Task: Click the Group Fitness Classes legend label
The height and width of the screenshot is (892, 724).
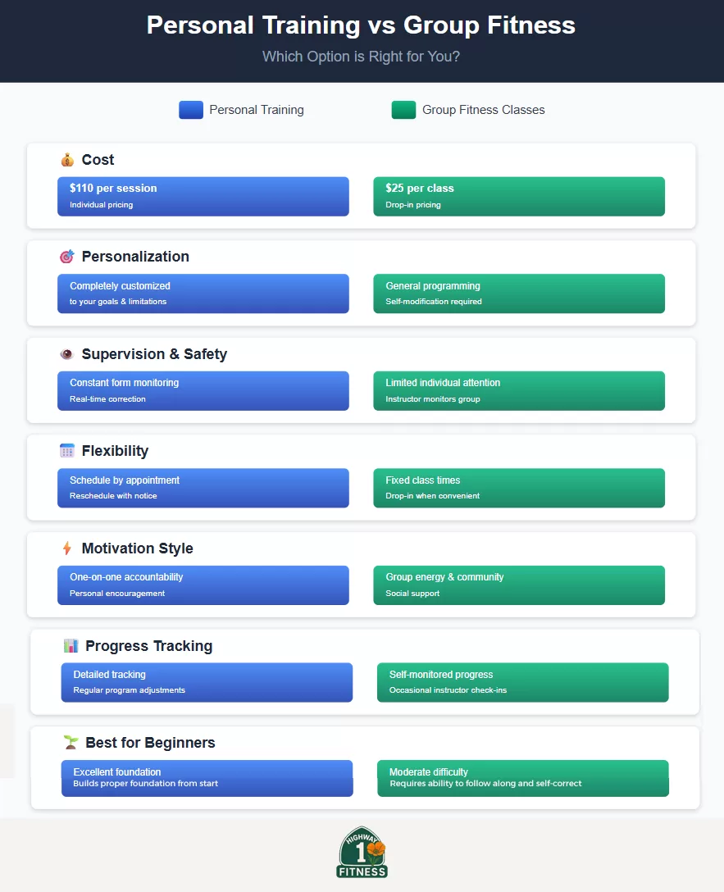Action: point(483,110)
